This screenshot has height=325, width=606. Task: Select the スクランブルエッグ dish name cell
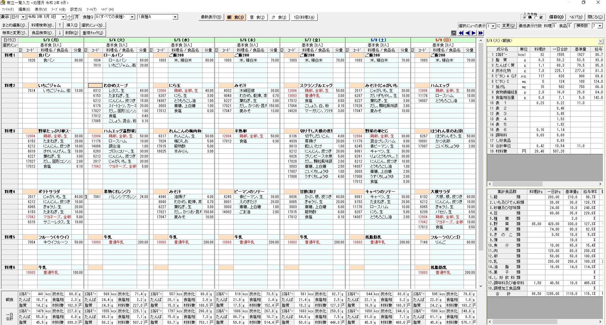(316, 86)
